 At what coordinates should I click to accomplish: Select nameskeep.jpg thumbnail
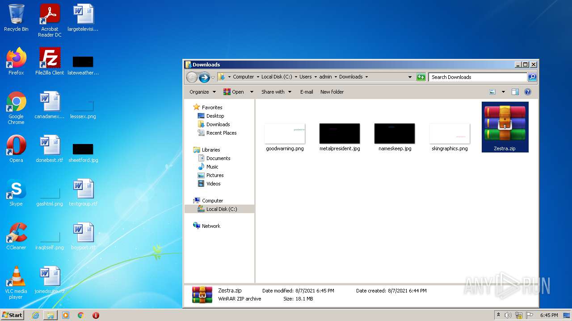[395, 137]
